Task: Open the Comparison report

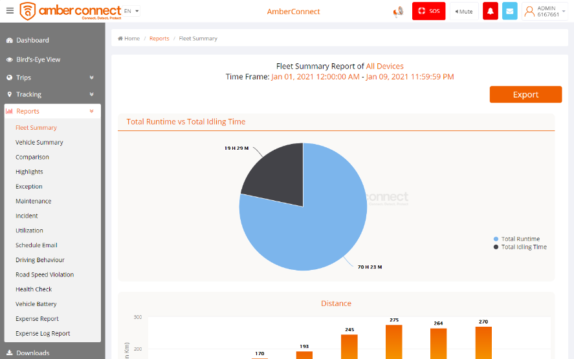Action: pyautogui.click(x=32, y=157)
